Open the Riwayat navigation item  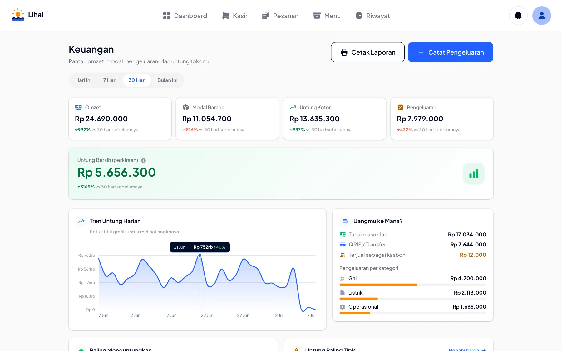[x=372, y=16]
